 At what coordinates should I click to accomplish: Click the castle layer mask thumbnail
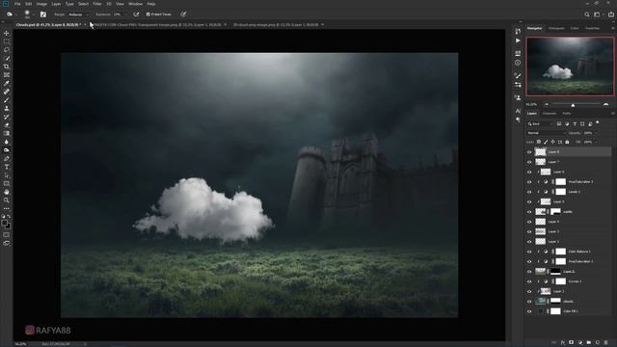(x=555, y=212)
